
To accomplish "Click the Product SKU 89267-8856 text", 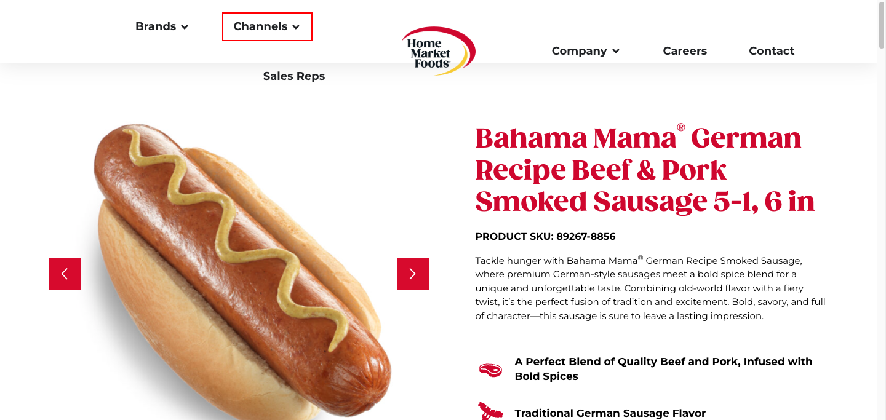I will click(x=545, y=236).
